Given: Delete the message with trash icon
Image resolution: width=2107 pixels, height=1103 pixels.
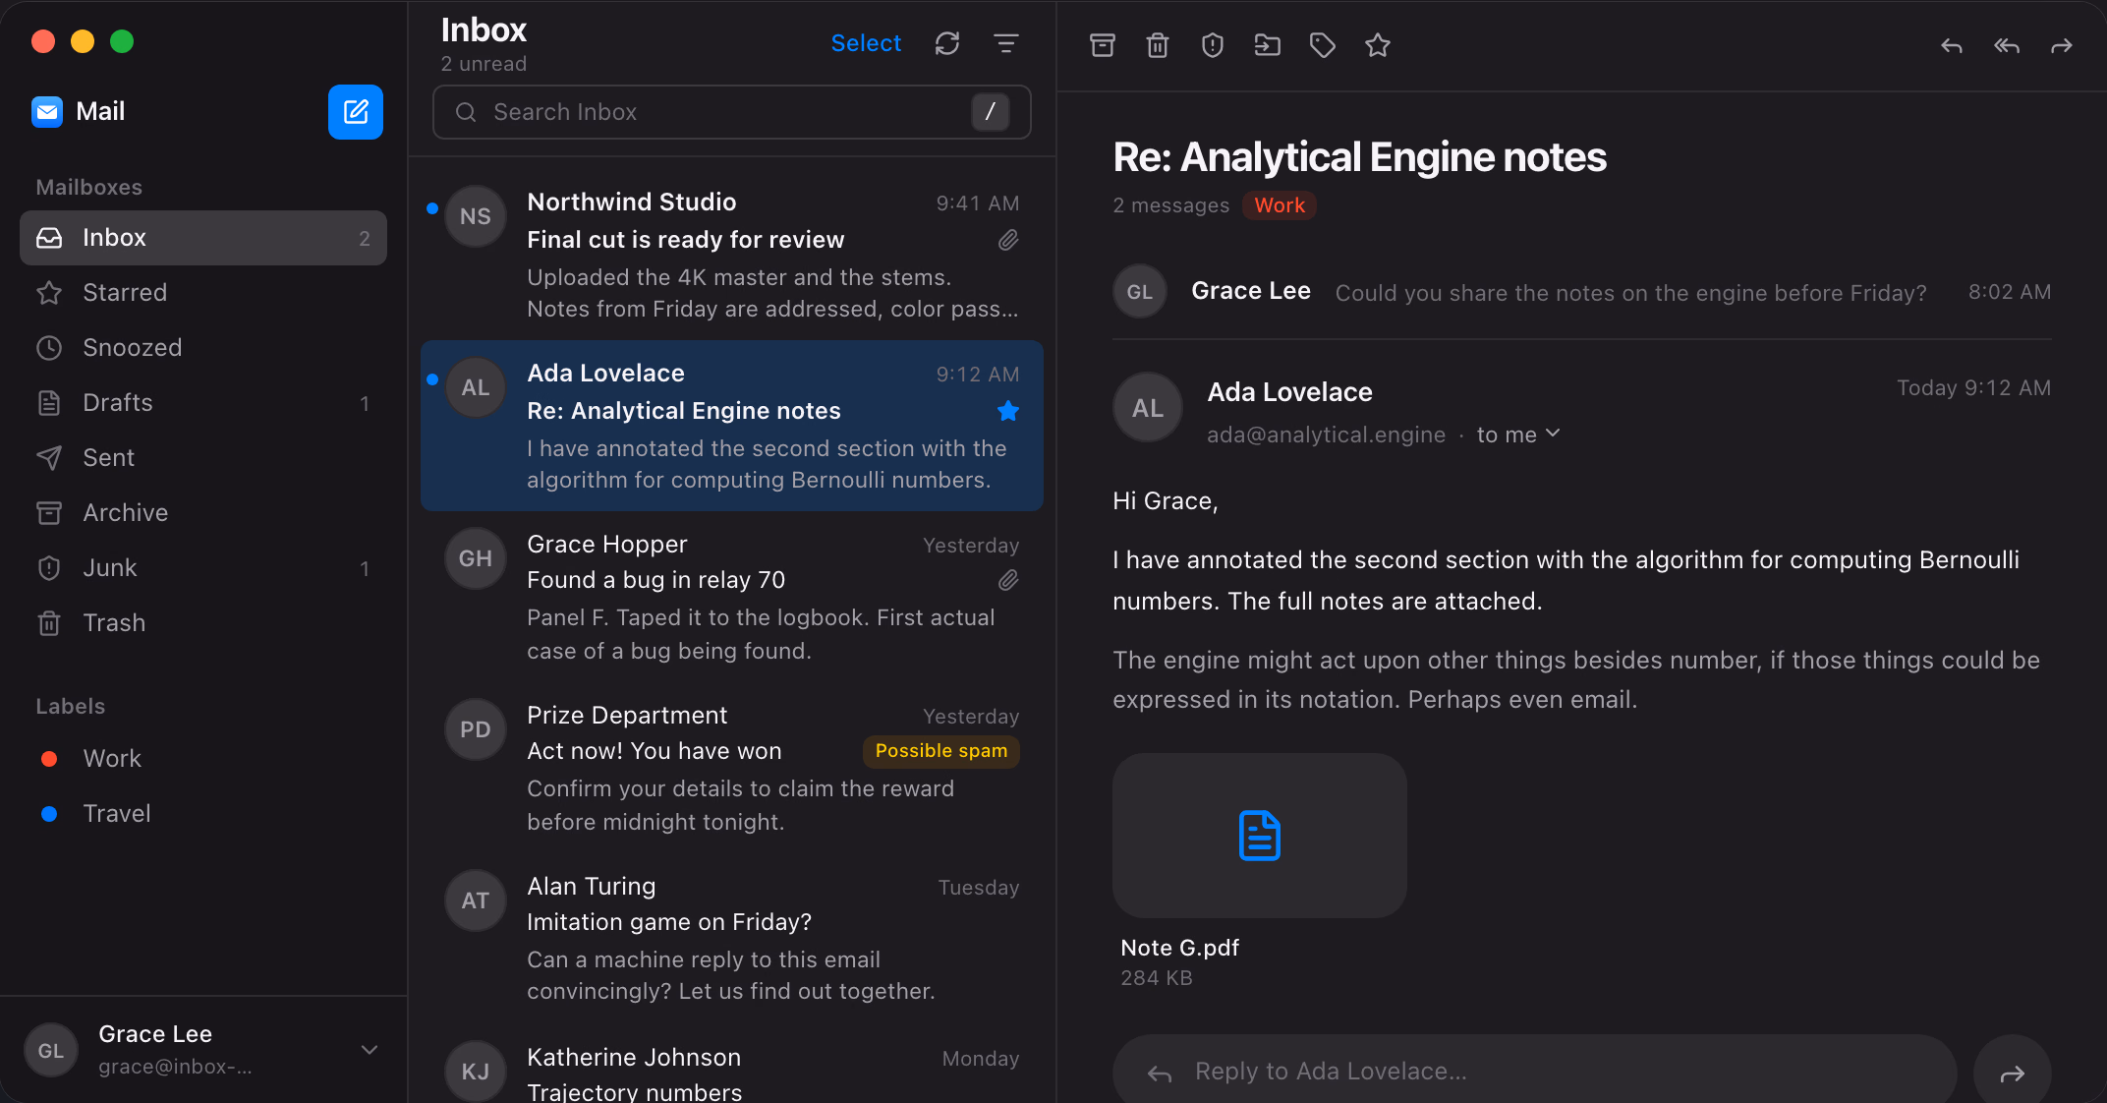Looking at the screenshot, I should click(1158, 45).
